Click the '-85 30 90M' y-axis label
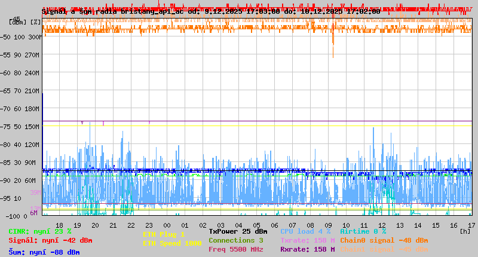This screenshot has height=257, width=478. pos(19,163)
